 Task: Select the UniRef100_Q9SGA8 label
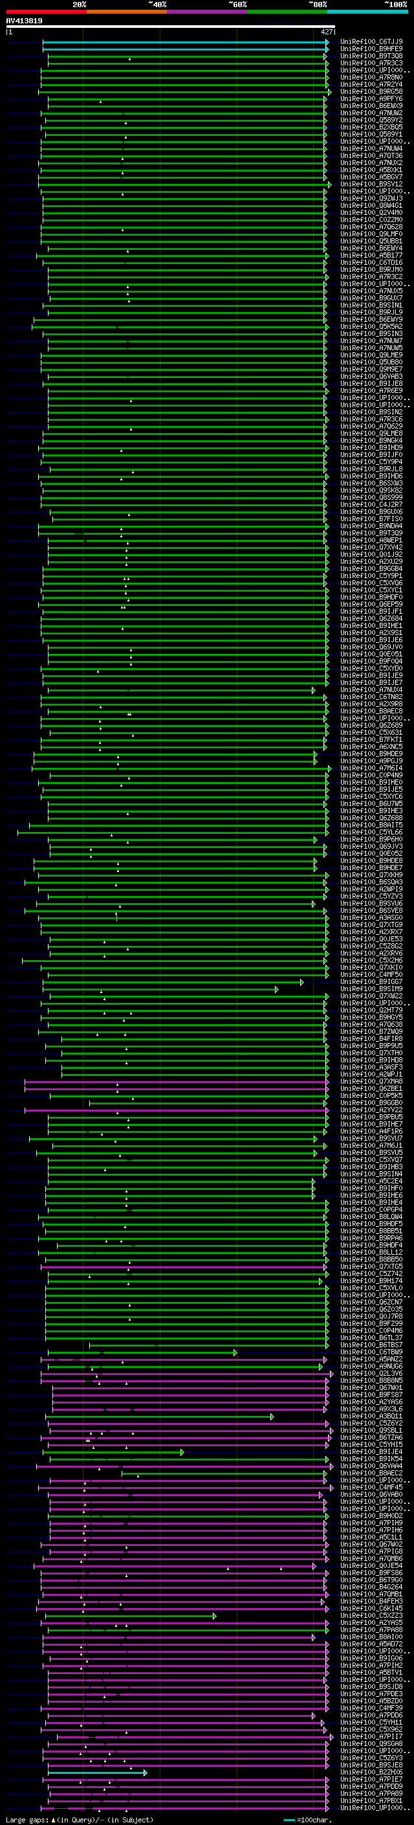tap(371, 1744)
